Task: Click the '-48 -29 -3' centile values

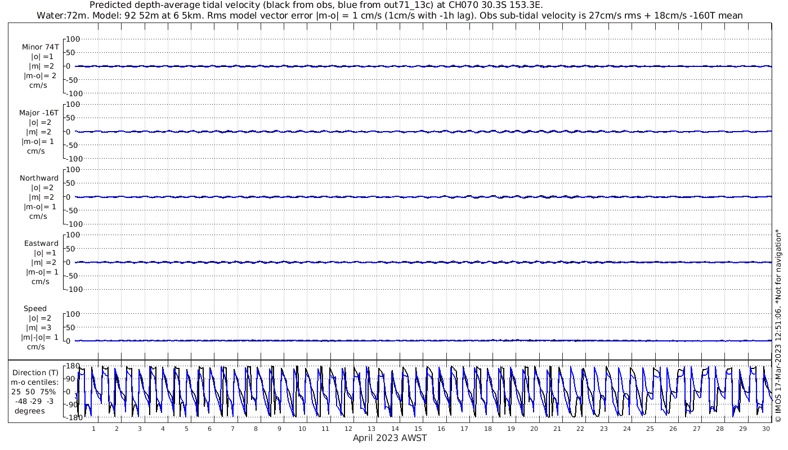Action: click(x=34, y=401)
